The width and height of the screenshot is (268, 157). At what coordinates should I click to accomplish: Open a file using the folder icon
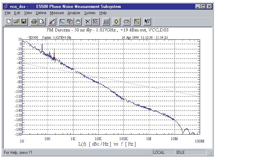(16, 21)
